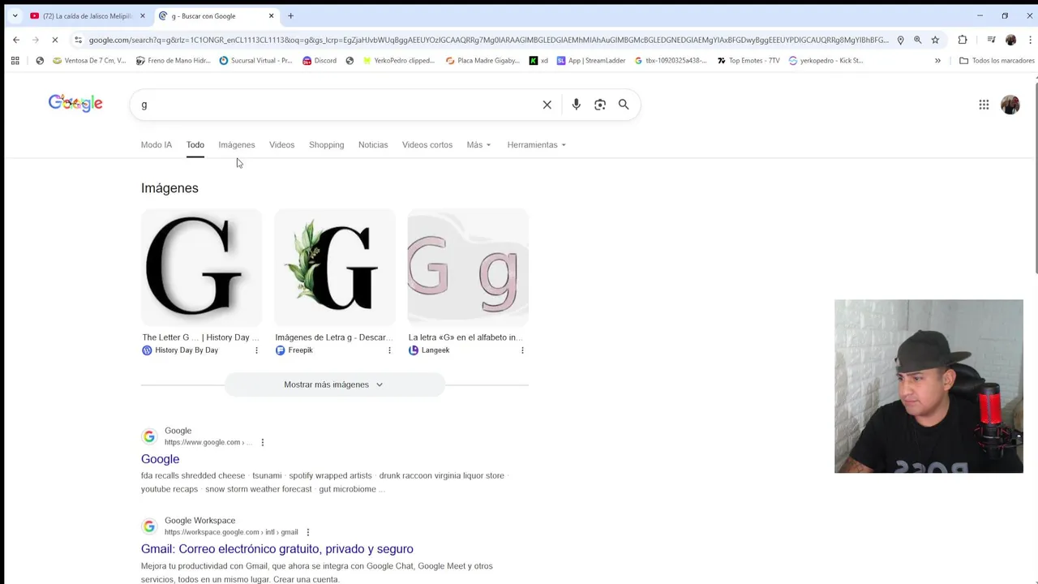Open Sucursal Virtual bookmark
The height and width of the screenshot is (584, 1038).
click(255, 60)
